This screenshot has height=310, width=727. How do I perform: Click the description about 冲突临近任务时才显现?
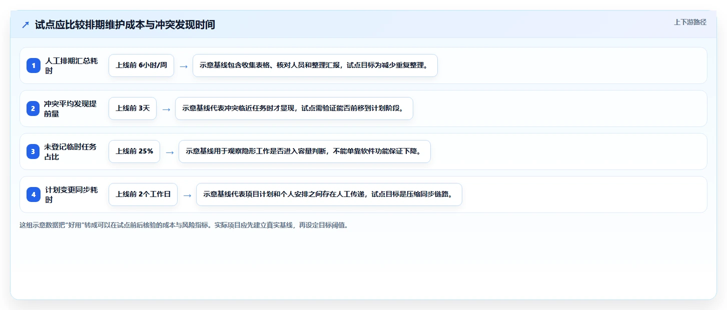point(294,108)
